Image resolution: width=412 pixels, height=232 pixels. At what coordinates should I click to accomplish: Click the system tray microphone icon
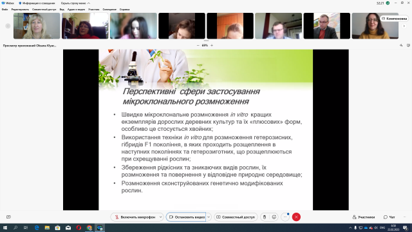(x=355, y=227)
